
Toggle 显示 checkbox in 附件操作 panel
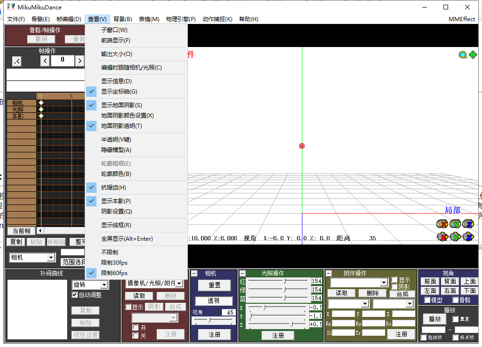394,280
